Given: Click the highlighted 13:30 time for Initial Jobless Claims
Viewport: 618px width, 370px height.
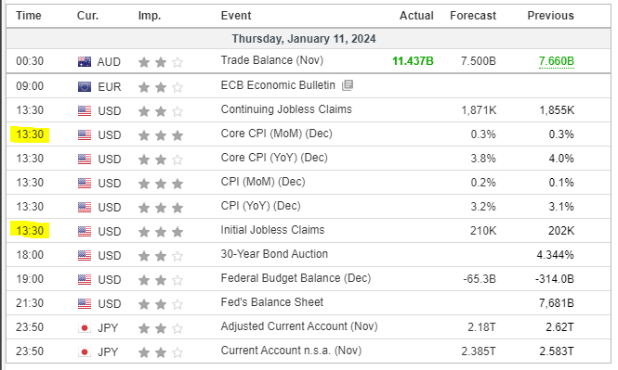Looking at the screenshot, I should [30, 230].
